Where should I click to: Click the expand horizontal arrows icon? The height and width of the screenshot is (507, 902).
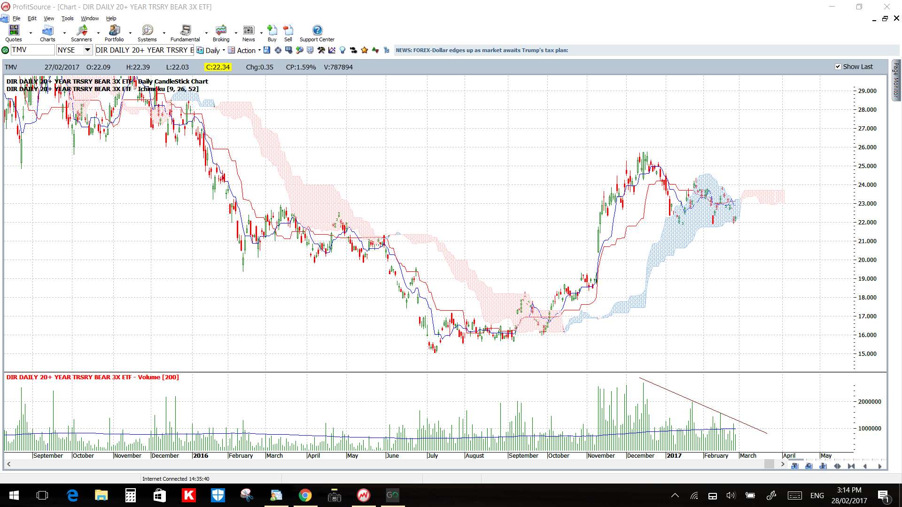pos(837,466)
